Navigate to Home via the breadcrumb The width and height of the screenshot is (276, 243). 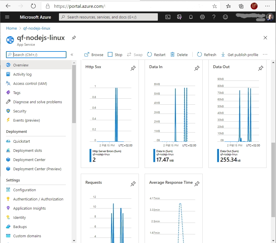(11, 28)
